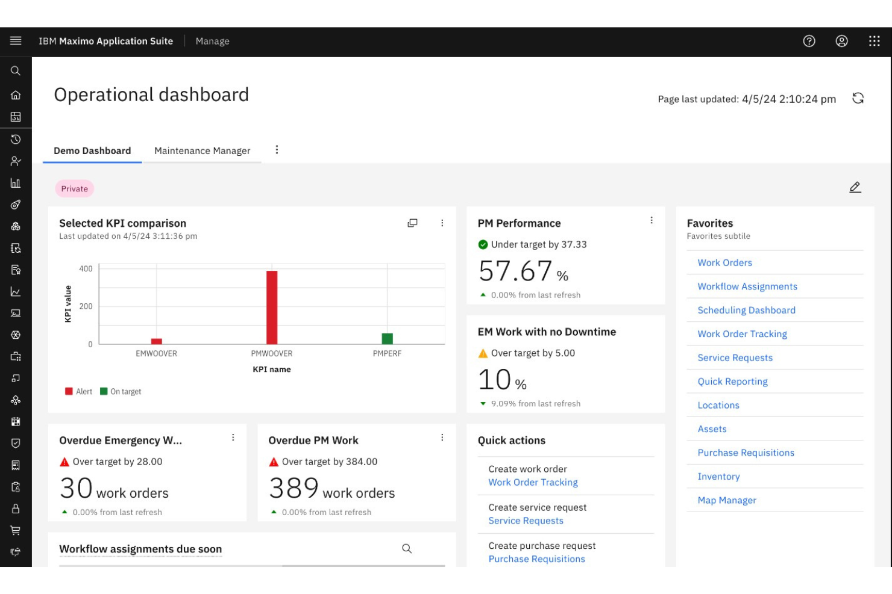Open Map Manager from Favorites

click(726, 500)
